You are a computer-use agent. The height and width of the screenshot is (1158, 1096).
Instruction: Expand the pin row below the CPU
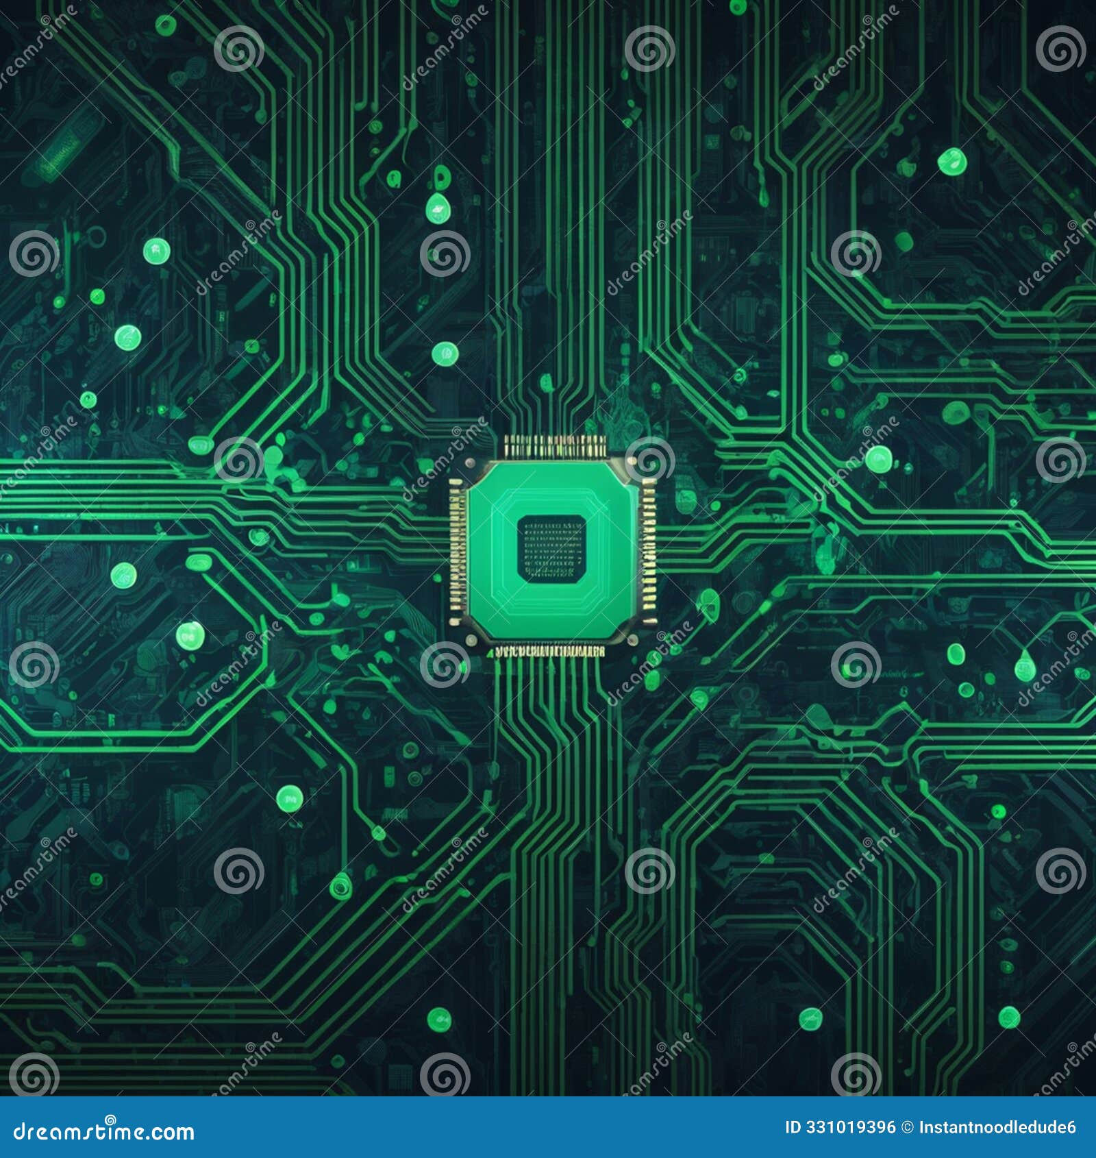pyautogui.click(x=548, y=652)
